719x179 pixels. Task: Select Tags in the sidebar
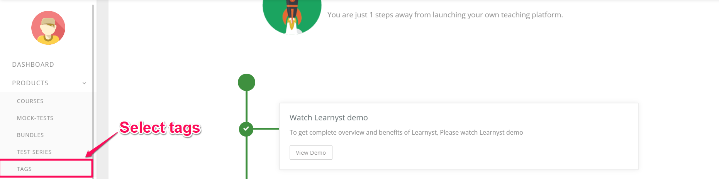pos(24,169)
